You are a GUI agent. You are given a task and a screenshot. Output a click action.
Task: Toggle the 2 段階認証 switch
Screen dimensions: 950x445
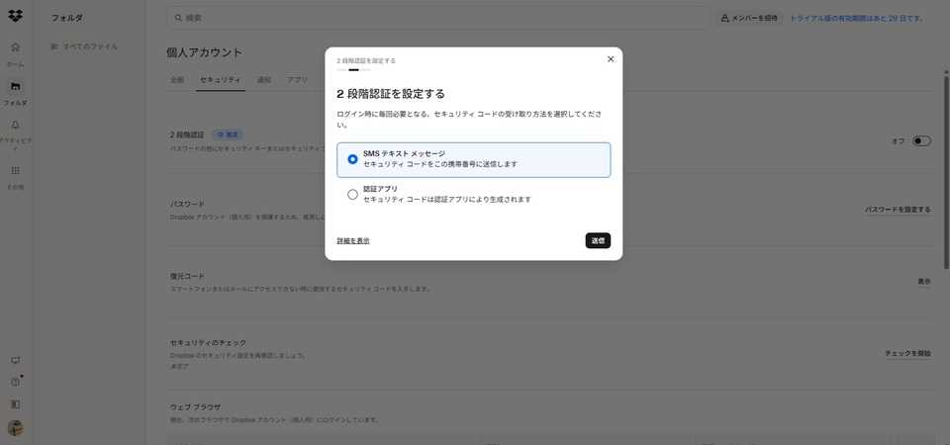[921, 141]
